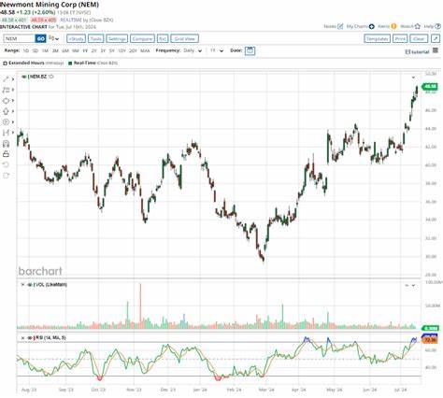Click the pop-out expand chart icon
This screenshot has height=398, width=443.
click(x=436, y=38)
